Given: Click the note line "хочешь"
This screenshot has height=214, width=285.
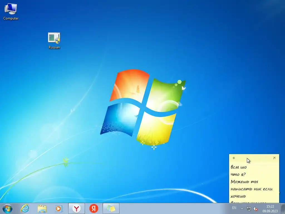Looking at the screenshot, I should click(x=238, y=196).
